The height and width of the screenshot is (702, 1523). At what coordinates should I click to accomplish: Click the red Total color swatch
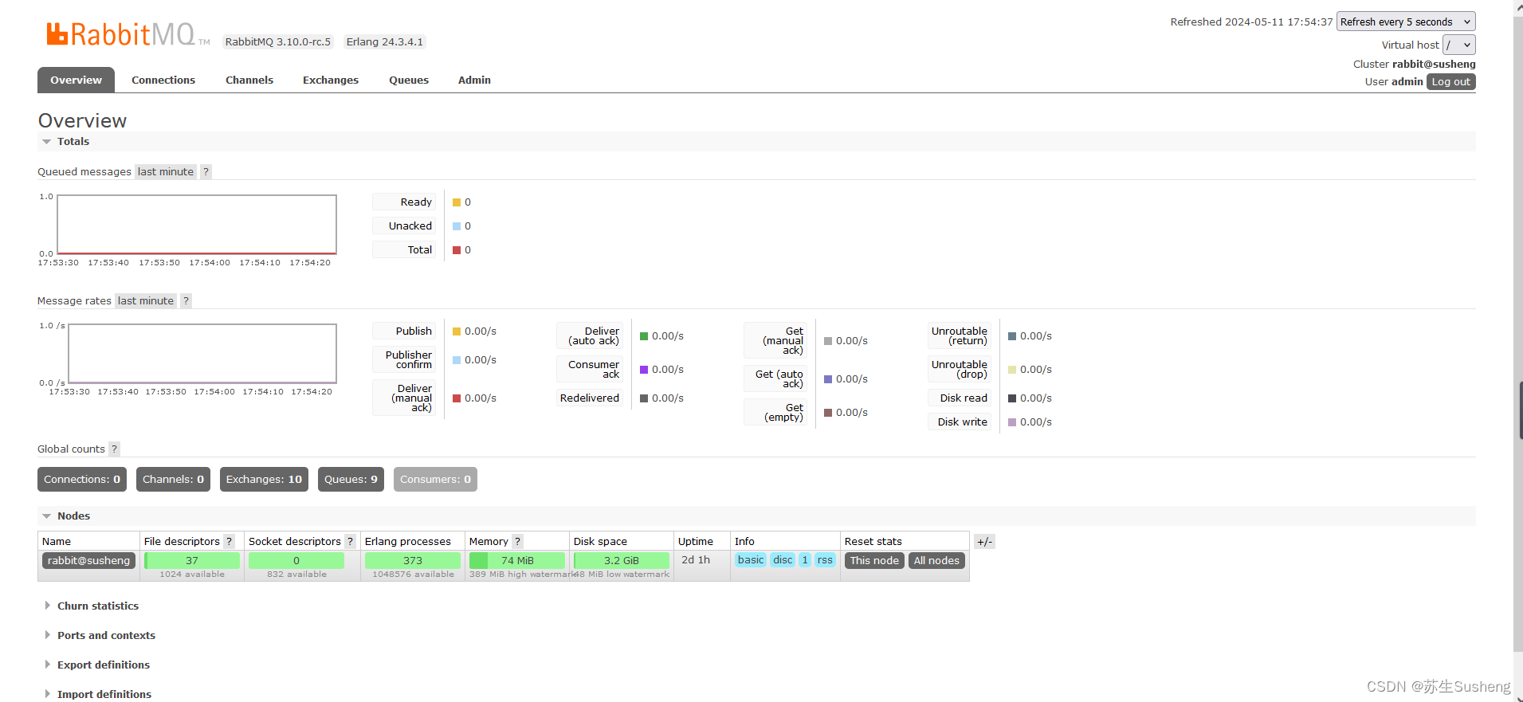click(457, 250)
